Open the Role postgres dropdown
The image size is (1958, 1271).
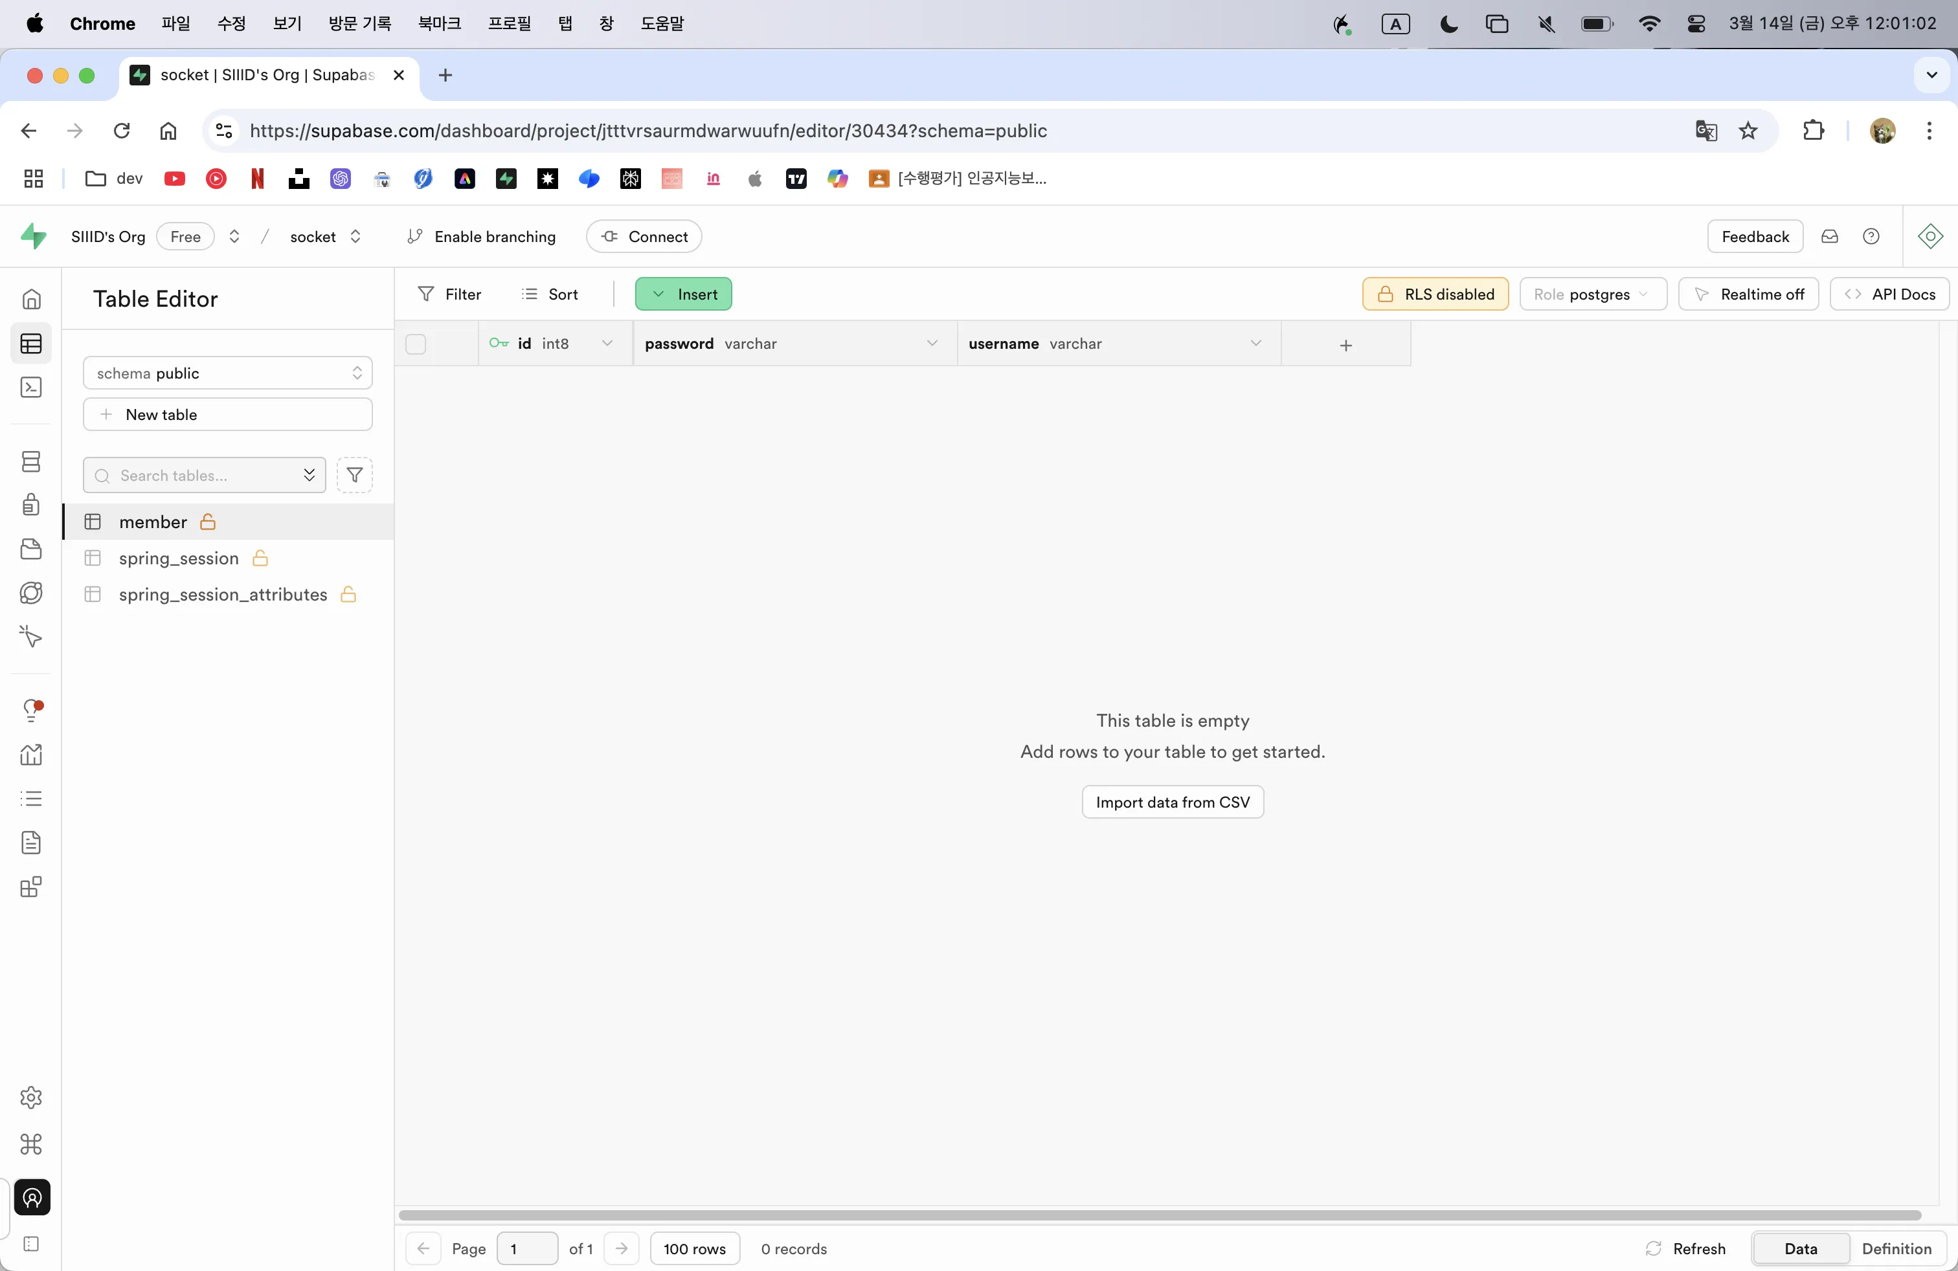point(1593,294)
